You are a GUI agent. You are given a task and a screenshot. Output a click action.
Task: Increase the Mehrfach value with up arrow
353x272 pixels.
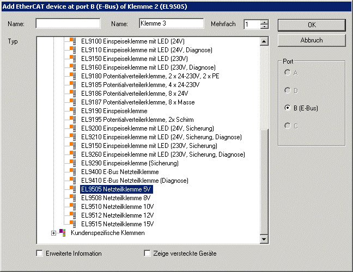264,22
